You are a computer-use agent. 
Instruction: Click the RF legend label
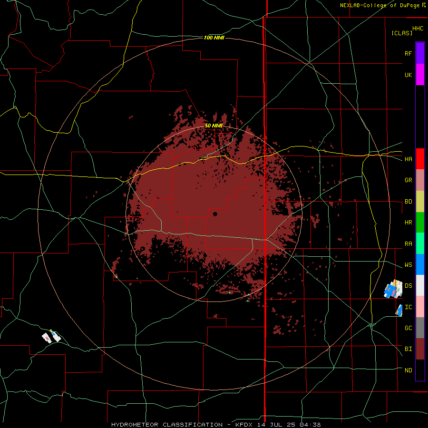coord(408,53)
